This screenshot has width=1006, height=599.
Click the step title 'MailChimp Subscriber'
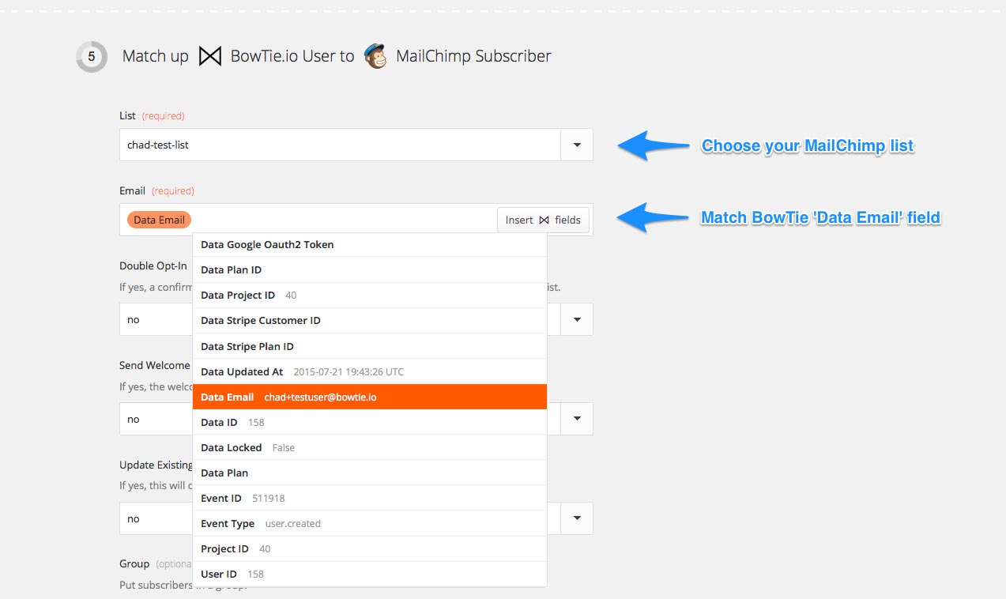point(473,56)
